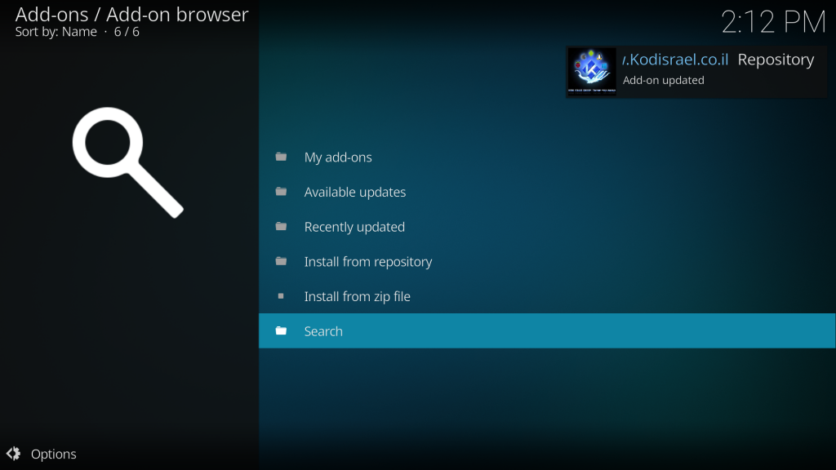The height and width of the screenshot is (470, 836).
Task: Select the folder icon next to Available updates
Action: (282, 192)
